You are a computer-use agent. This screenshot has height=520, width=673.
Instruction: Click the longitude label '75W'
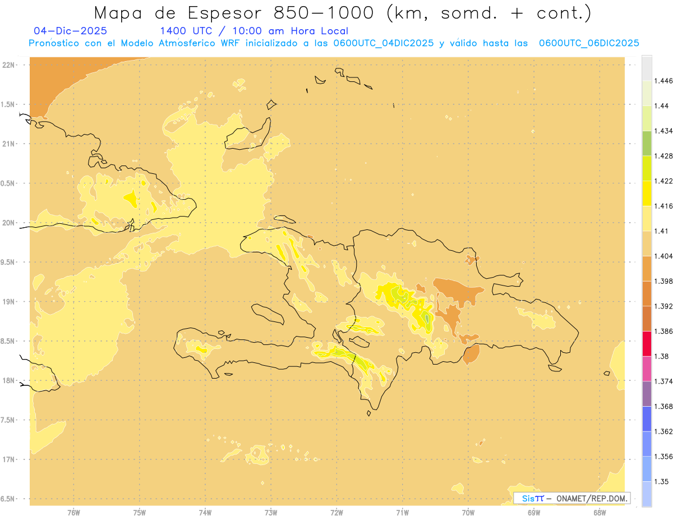[x=139, y=512]
